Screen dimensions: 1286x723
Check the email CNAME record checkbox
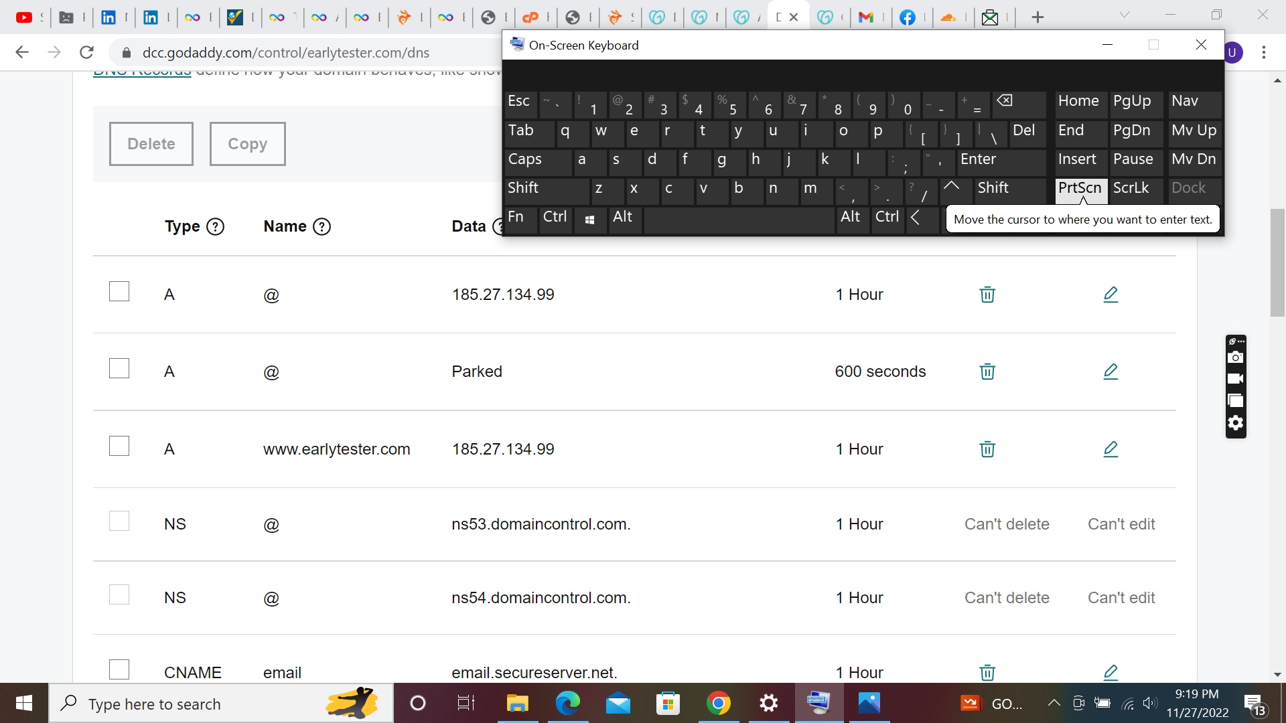119,669
